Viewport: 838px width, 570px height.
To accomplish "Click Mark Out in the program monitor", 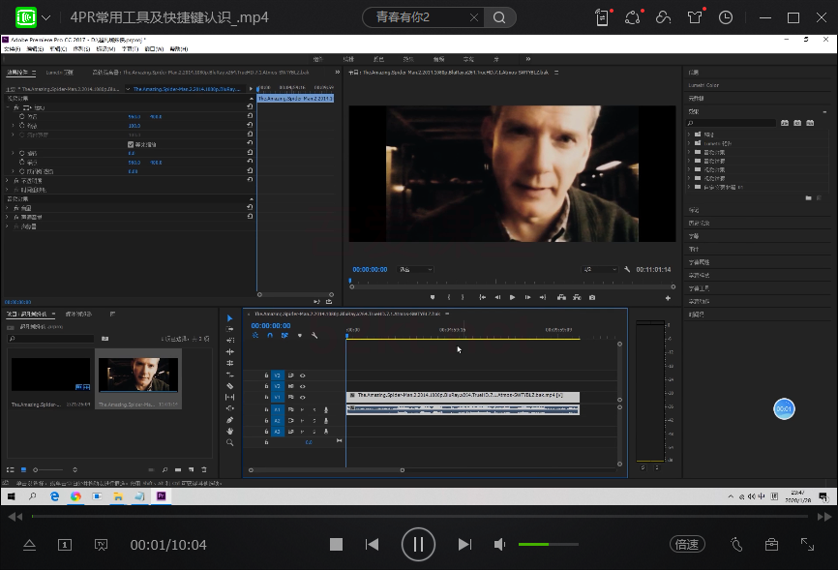I will click(463, 297).
